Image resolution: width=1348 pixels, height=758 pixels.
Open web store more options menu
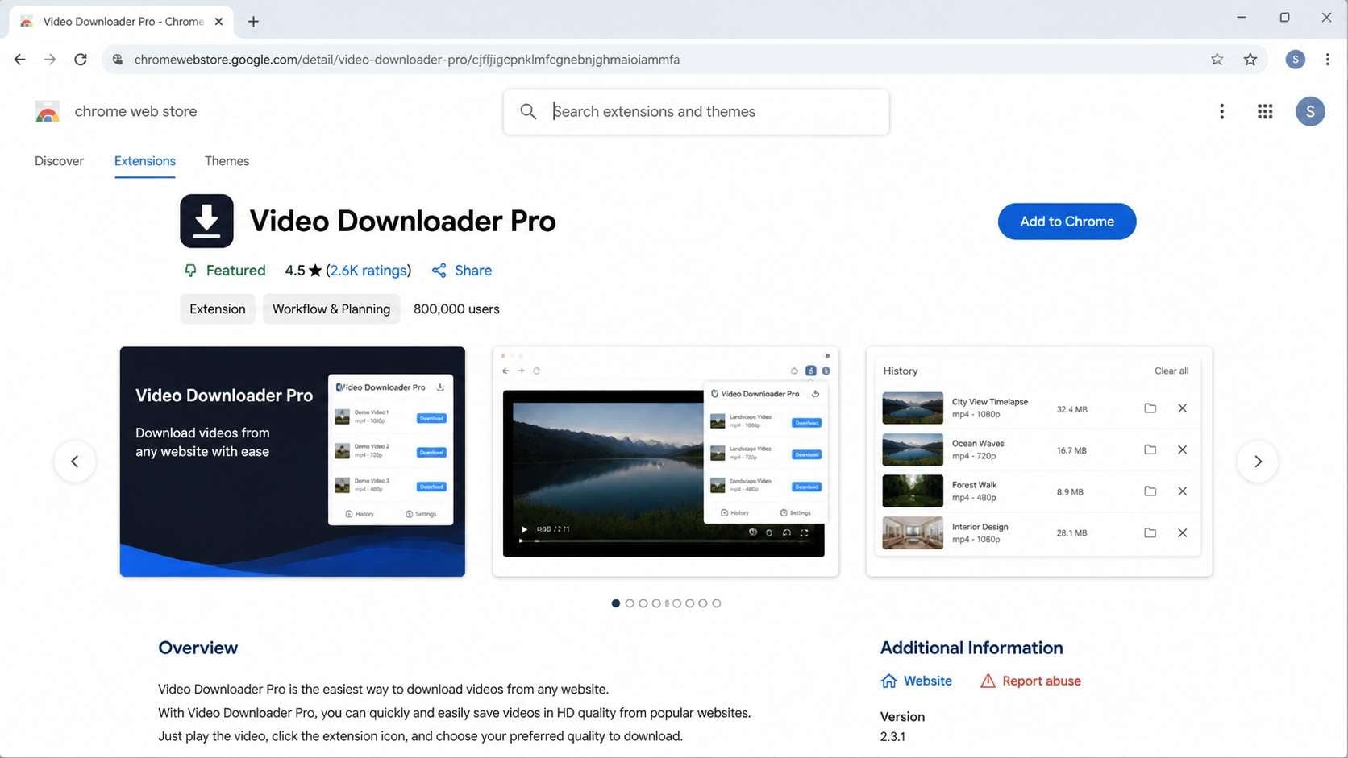1221,112
